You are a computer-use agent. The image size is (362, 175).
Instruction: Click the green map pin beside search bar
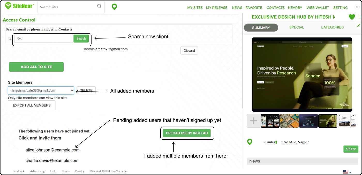pyautogui.click(x=114, y=7)
